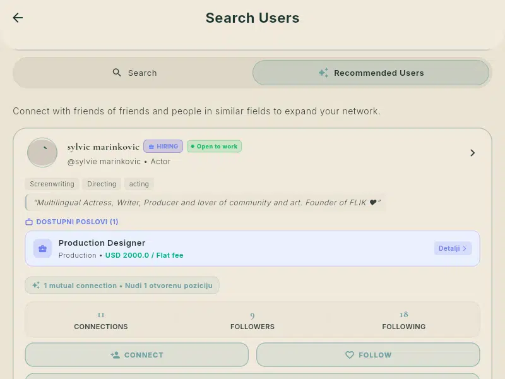
Task: Open sylvie marinkovic's avatar photo
Action: (x=42, y=152)
